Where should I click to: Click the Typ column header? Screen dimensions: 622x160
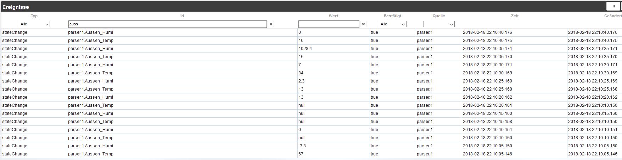click(x=34, y=16)
